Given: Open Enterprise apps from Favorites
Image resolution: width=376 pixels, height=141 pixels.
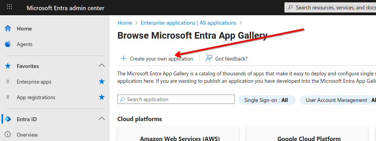Looking at the screenshot, I should click(34, 82).
